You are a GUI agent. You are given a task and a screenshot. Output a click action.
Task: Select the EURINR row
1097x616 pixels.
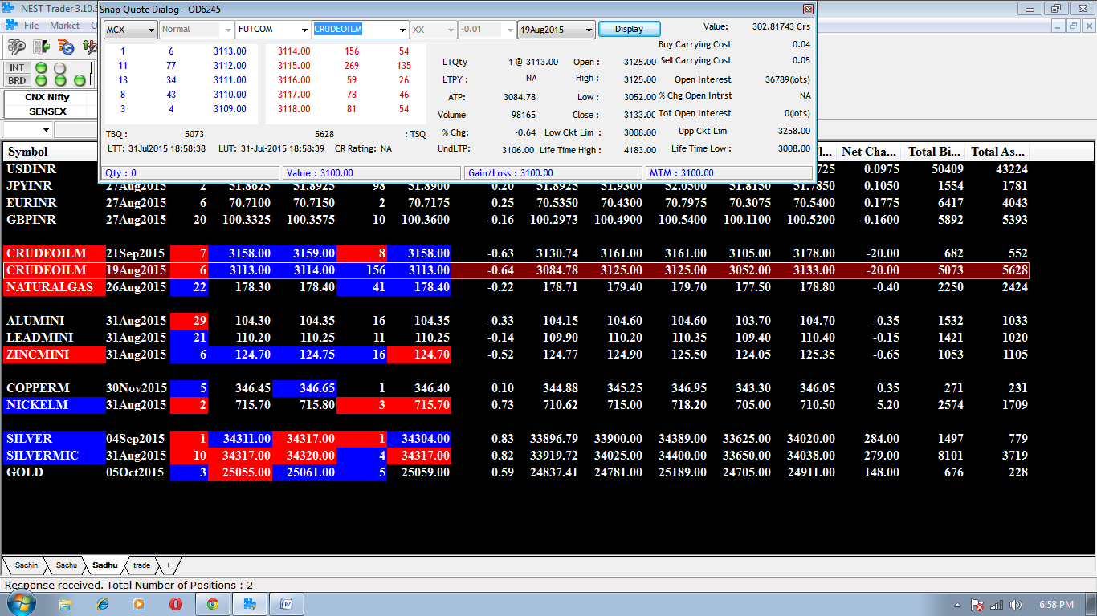(x=516, y=203)
